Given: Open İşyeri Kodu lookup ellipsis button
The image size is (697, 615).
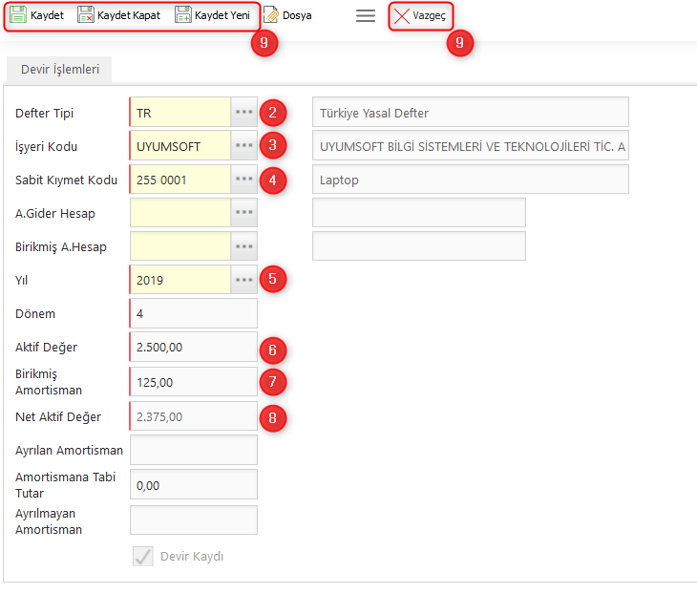Looking at the screenshot, I should click(244, 146).
